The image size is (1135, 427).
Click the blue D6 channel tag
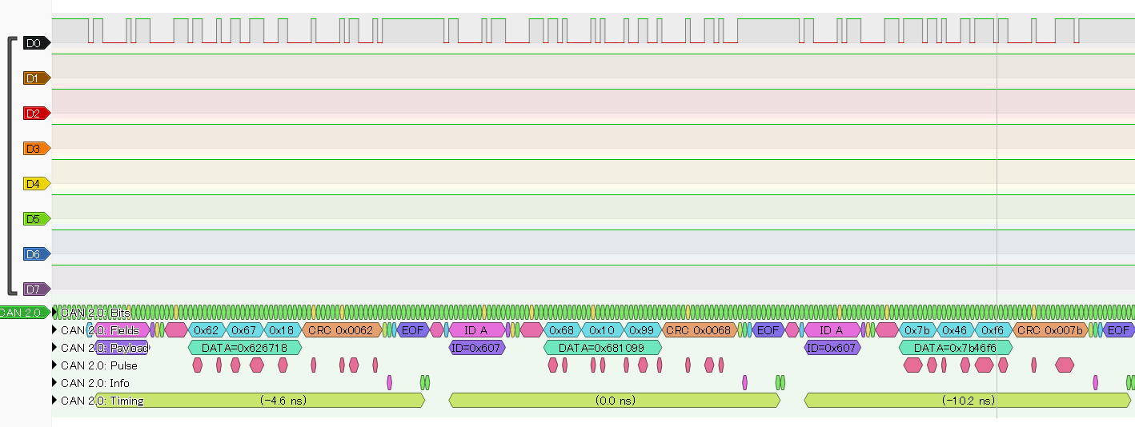pos(34,254)
